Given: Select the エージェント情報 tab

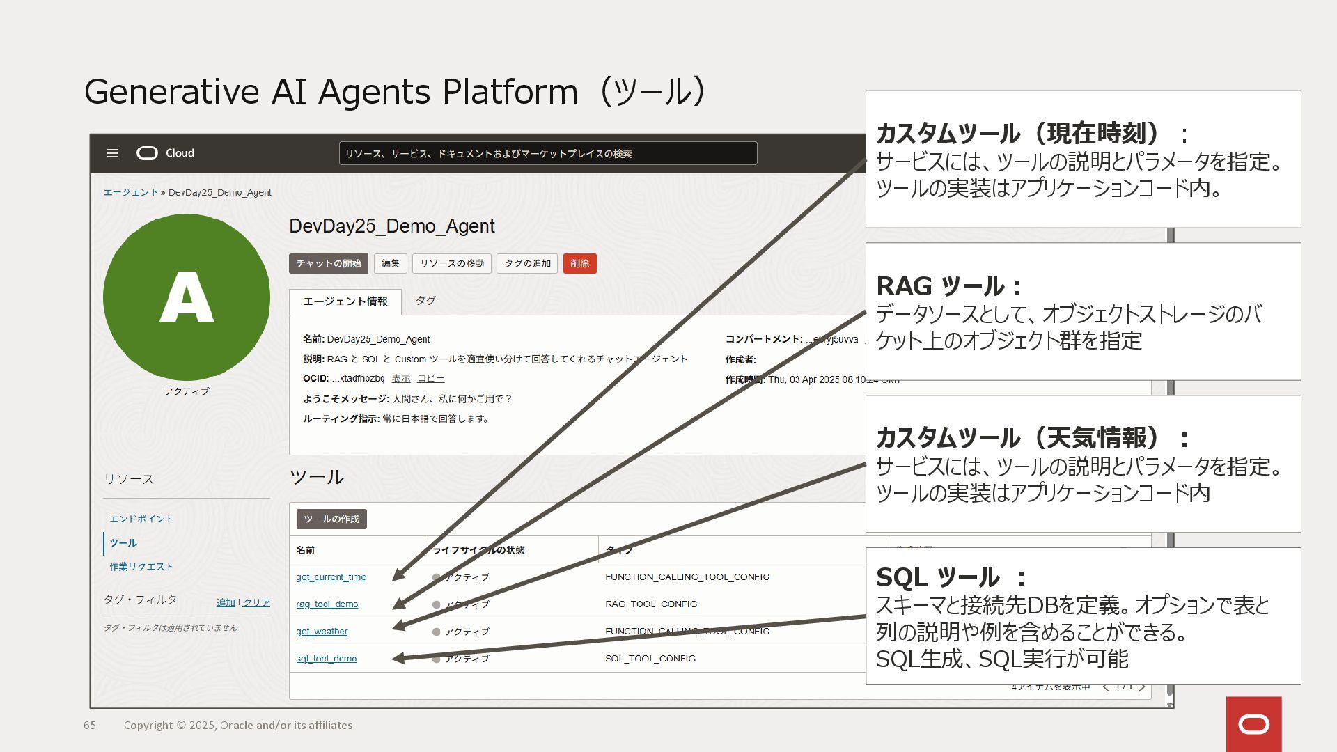Looking at the screenshot, I should (x=345, y=301).
